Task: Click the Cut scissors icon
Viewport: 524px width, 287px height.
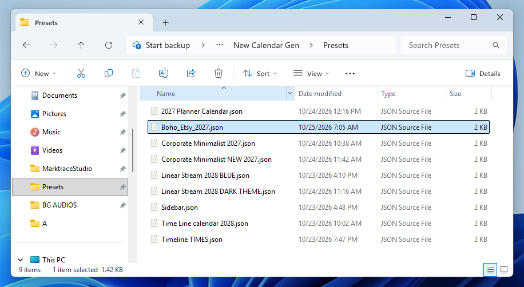Action: point(81,74)
